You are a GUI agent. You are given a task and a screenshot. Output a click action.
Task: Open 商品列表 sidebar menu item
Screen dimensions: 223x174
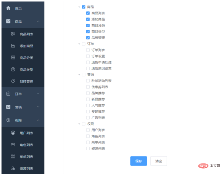coord(23,34)
